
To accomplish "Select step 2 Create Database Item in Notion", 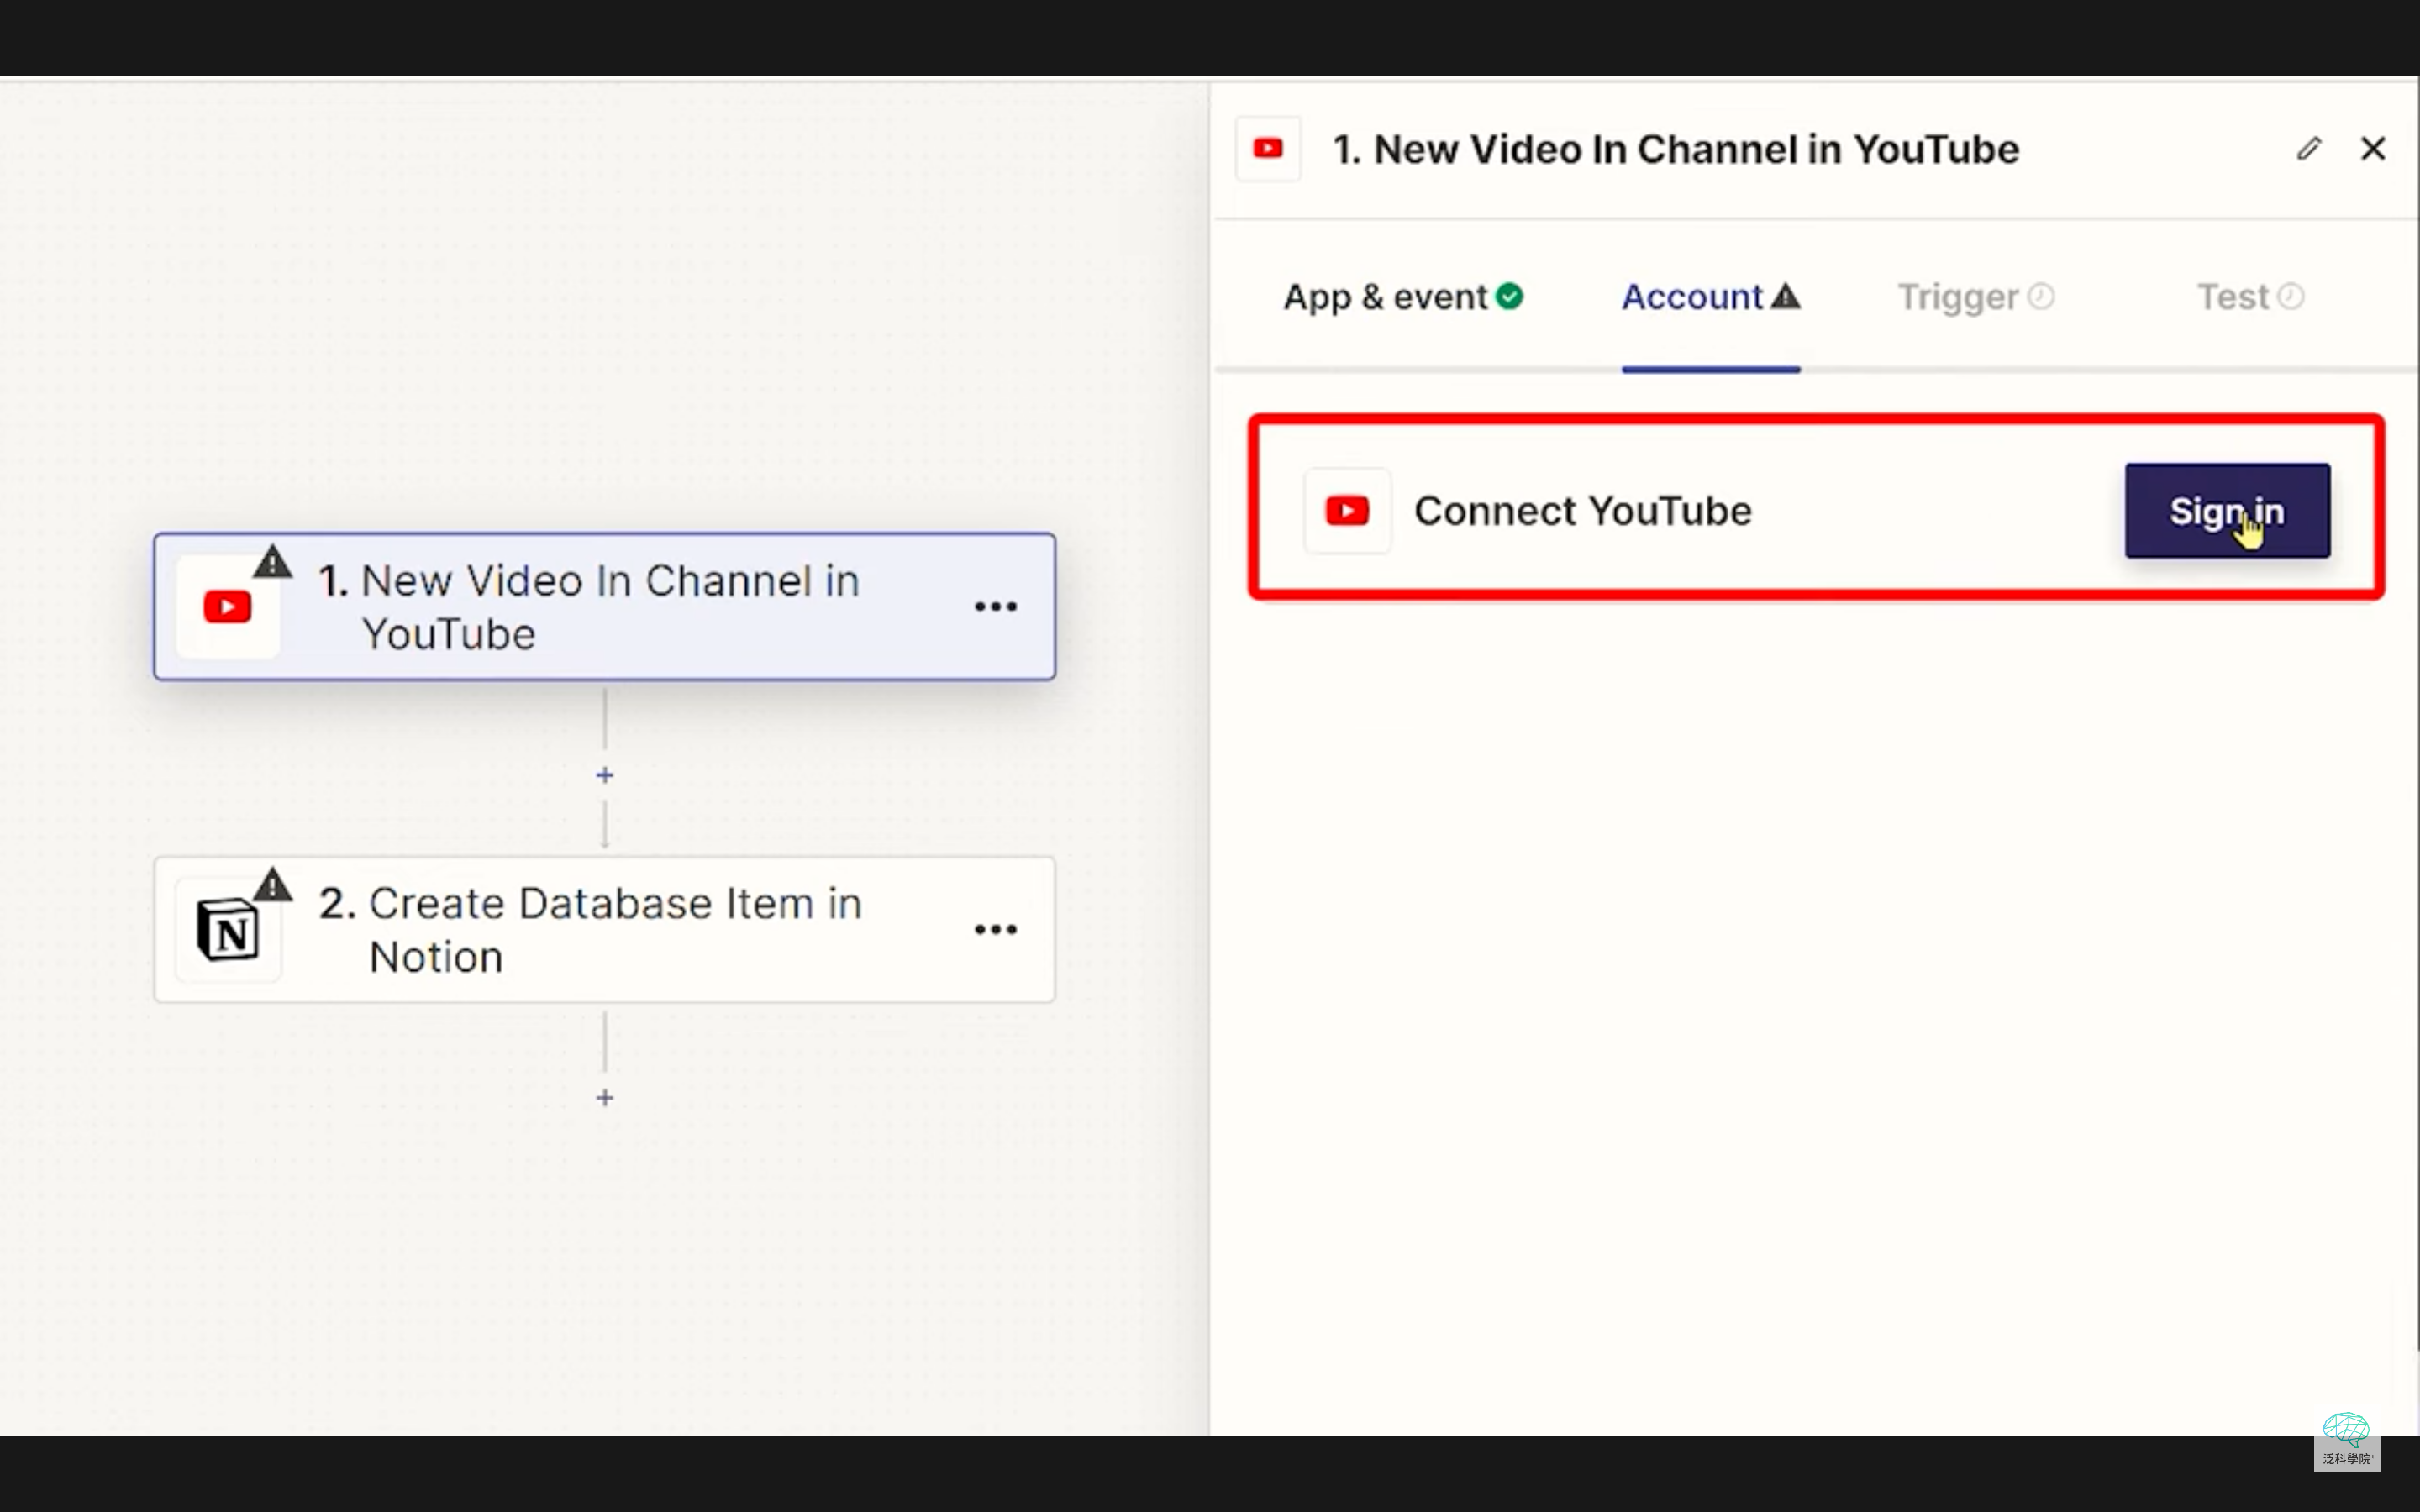I will pyautogui.click(x=604, y=929).
